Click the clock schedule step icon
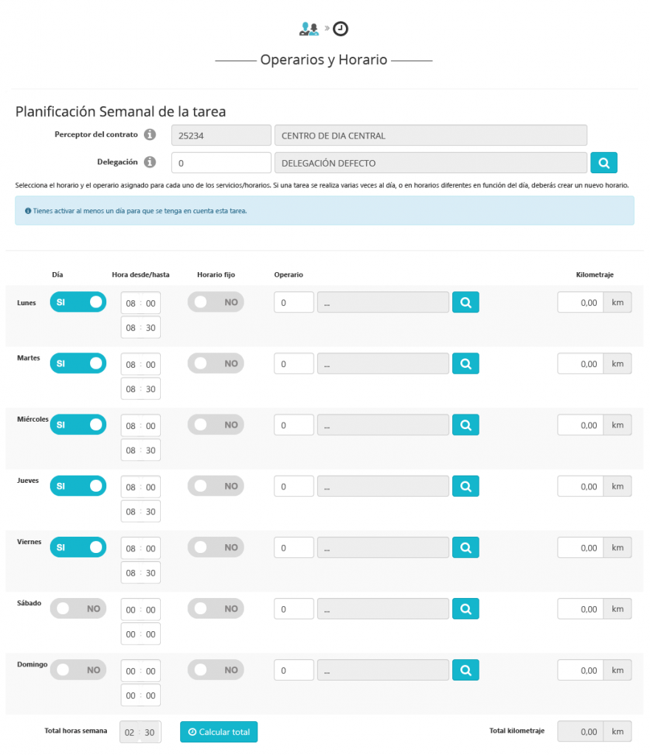 pos(341,29)
